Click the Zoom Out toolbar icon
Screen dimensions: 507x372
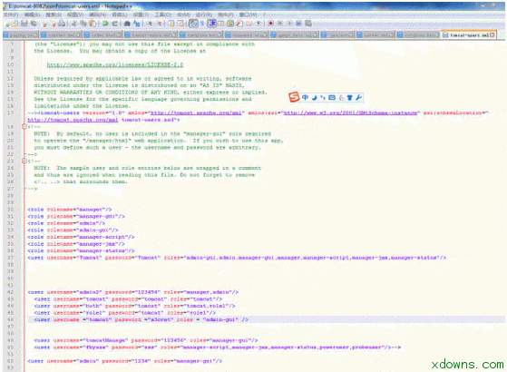(159, 24)
